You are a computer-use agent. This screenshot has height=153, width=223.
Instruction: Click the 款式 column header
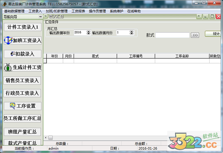(x=95, y=56)
